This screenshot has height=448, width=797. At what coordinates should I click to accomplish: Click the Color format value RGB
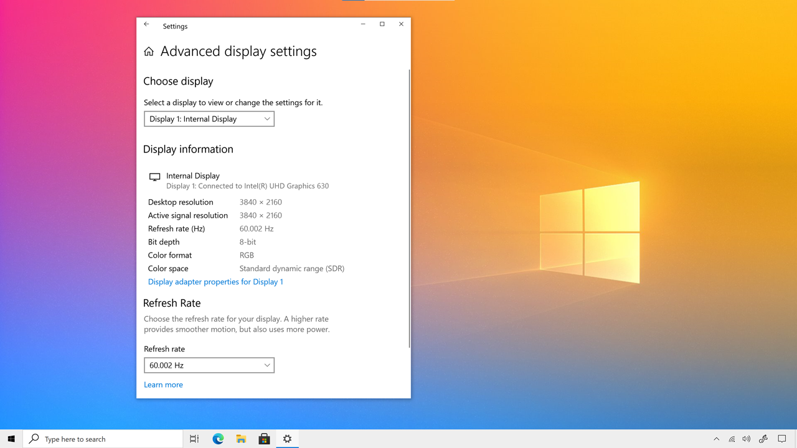tap(247, 255)
